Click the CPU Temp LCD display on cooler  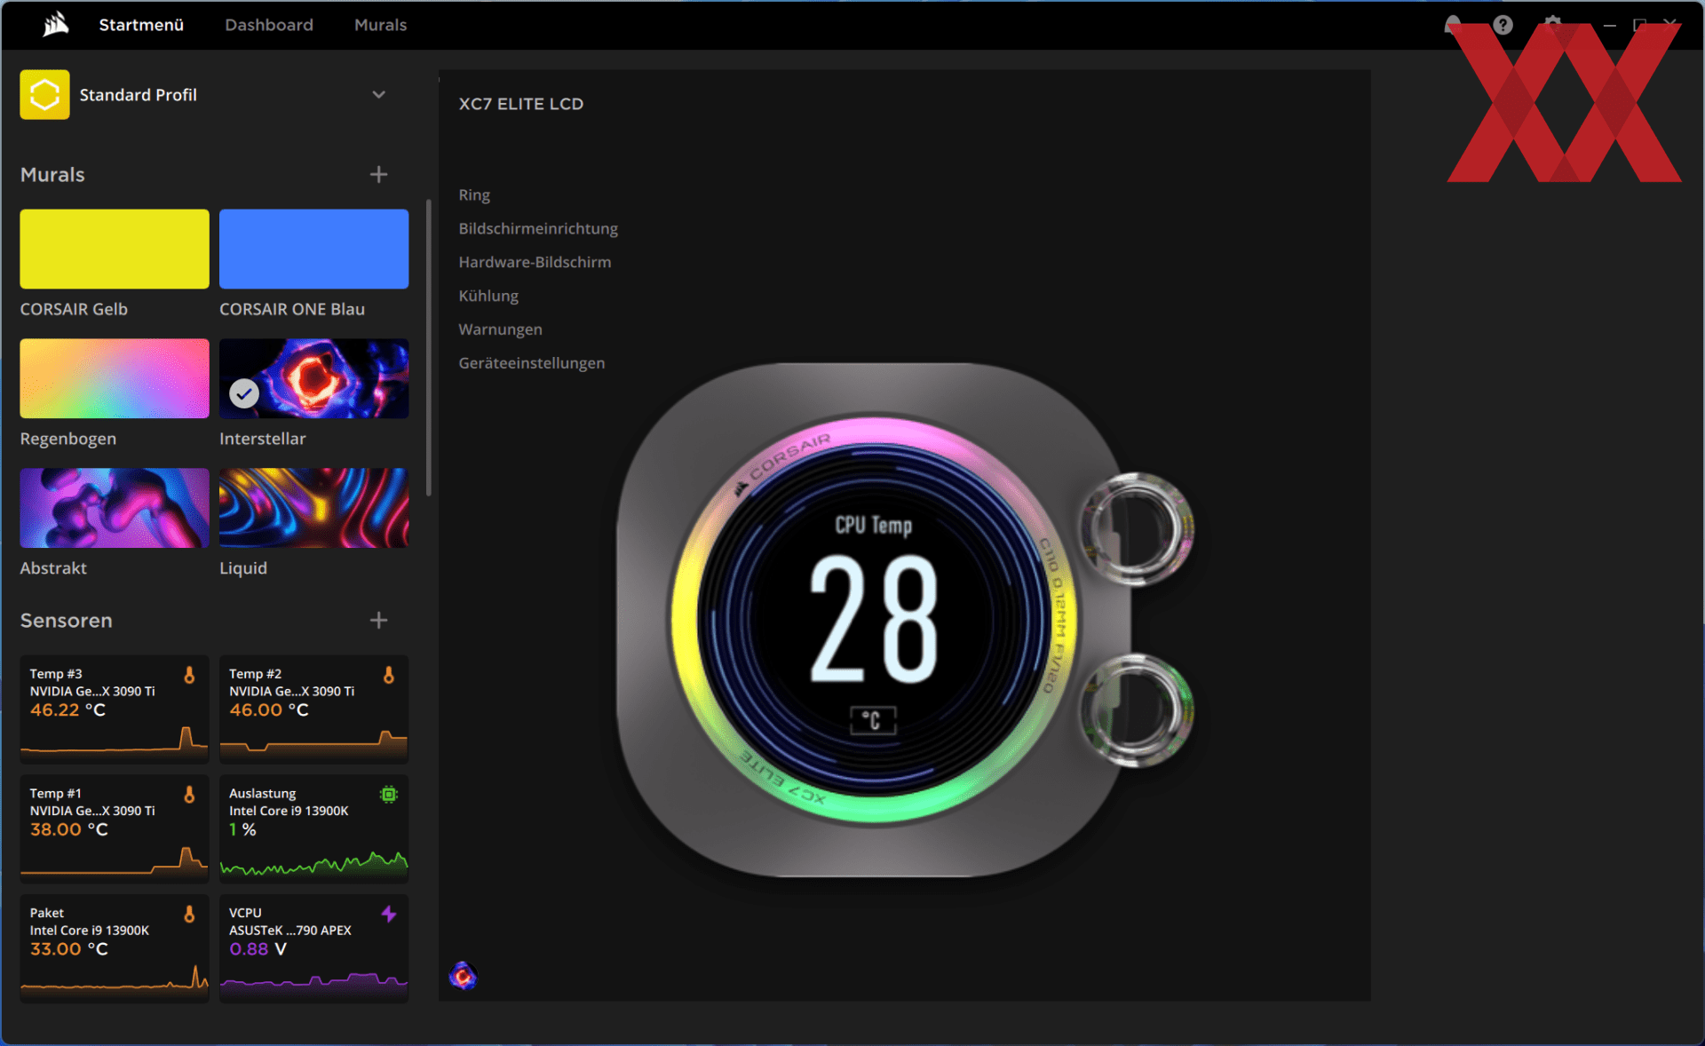(x=874, y=619)
